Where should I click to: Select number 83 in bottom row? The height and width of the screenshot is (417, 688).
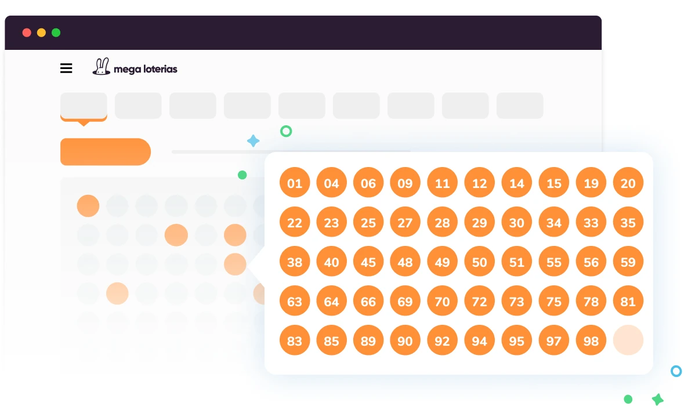tap(295, 340)
